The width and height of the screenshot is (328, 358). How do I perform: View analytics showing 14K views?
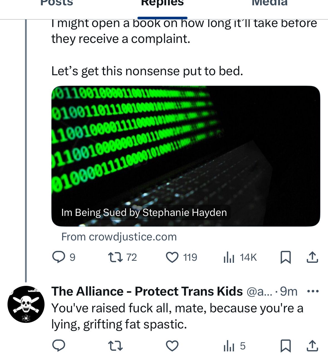(x=229, y=257)
